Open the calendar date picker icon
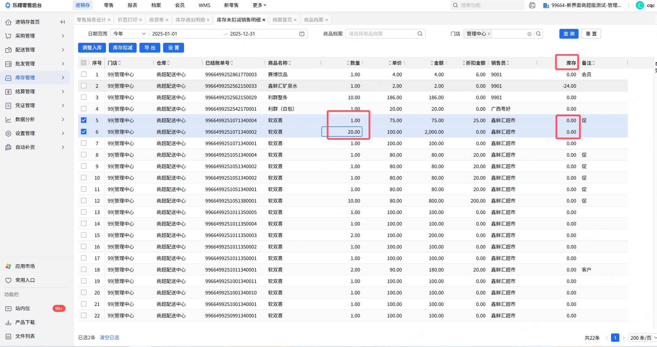 (x=302, y=34)
